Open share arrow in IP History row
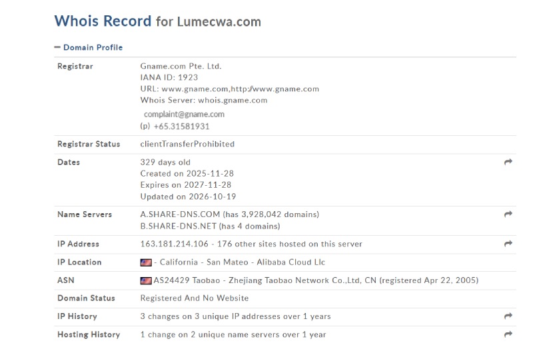 [508, 316]
